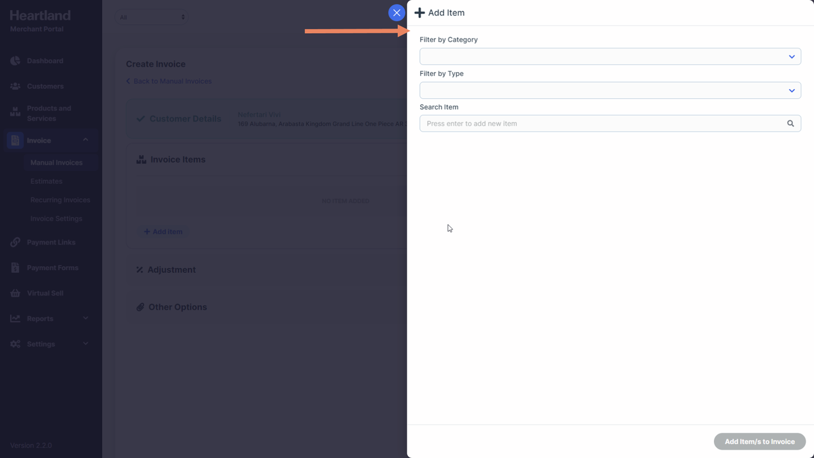
Task: Click the Customers icon in sidebar
Action: (15, 86)
